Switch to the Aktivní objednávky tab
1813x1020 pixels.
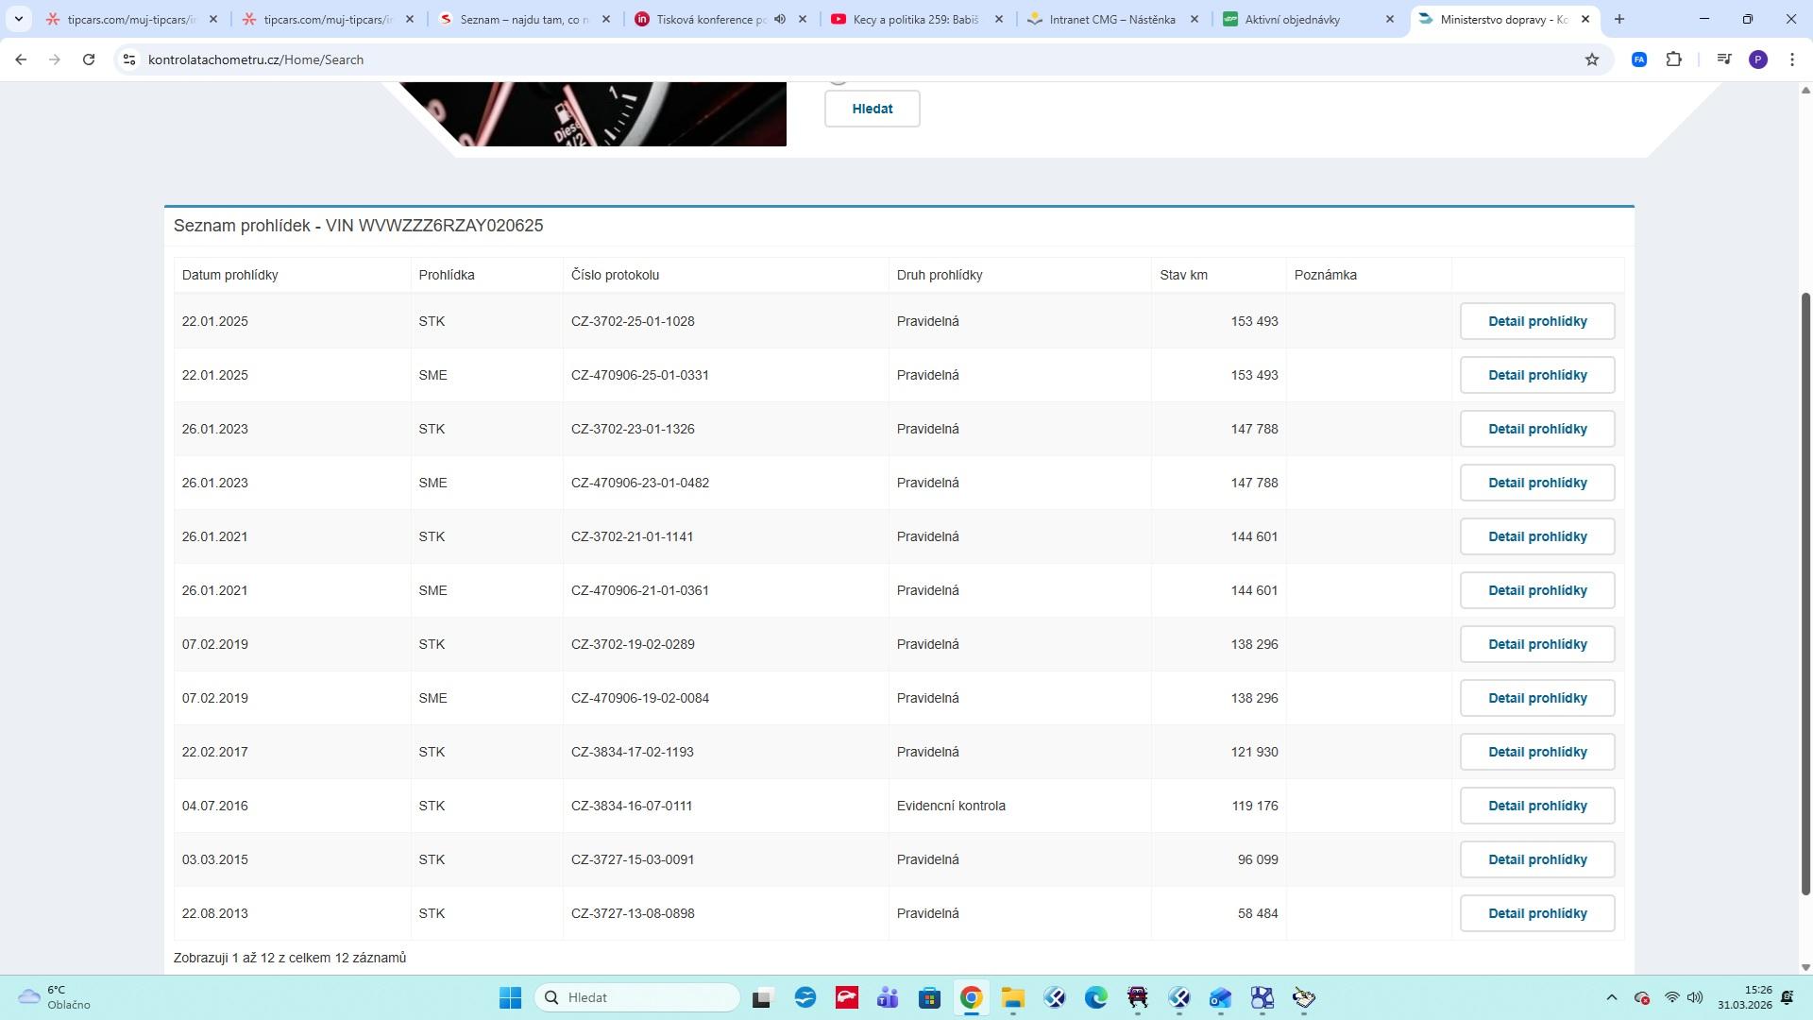pos(1292,19)
